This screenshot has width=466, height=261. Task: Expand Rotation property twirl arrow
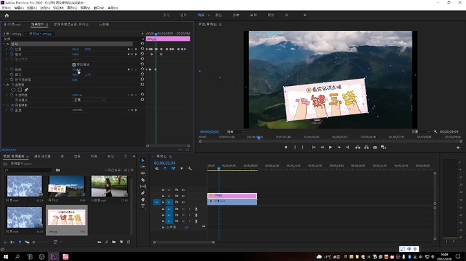(x=7, y=69)
